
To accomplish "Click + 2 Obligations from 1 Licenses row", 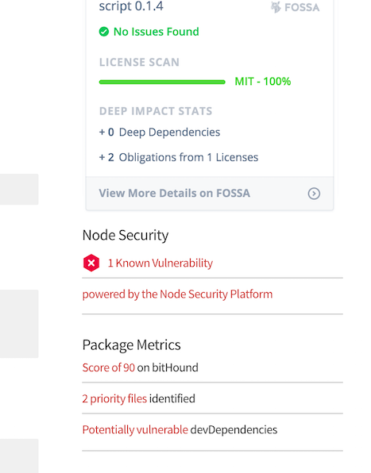I will coord(179,157).
